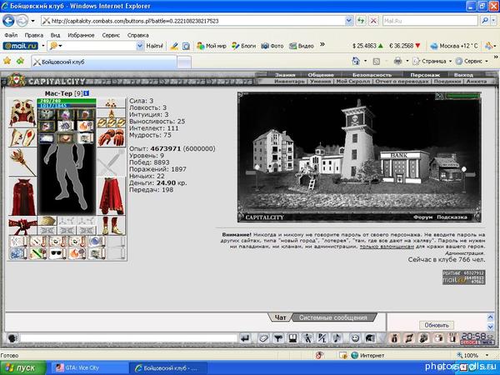Image resolution: width=500 pixels, height=375 pixels.
Task: Click the chat smiley icon left of the input
Action: pos(12,338)
